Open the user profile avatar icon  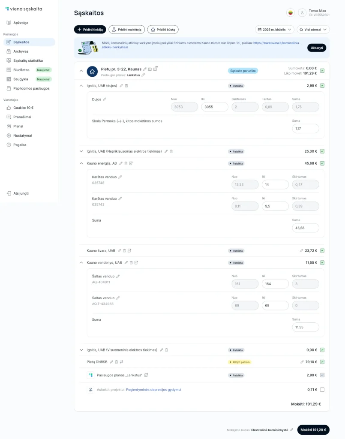point(302,13)
